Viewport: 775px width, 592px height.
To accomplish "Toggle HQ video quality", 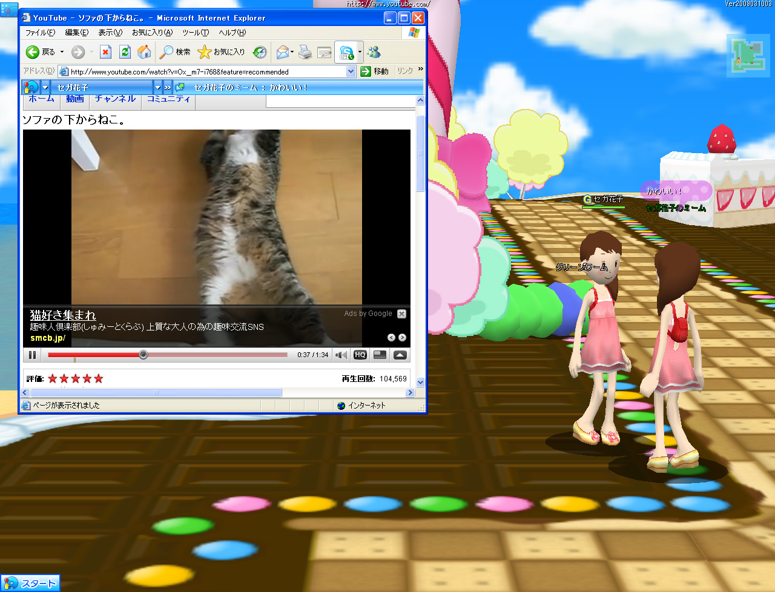I will [x=360, y=355].
